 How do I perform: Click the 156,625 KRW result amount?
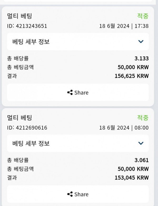[132, 76]
